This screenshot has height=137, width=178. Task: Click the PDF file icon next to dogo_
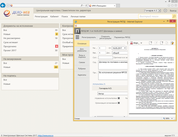132,43
